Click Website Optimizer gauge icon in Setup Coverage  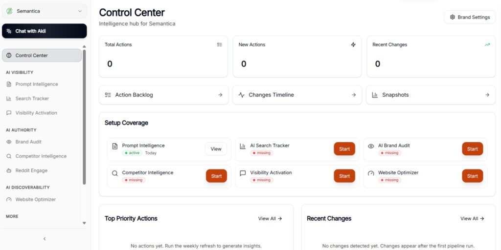click(x=371, y=173)
